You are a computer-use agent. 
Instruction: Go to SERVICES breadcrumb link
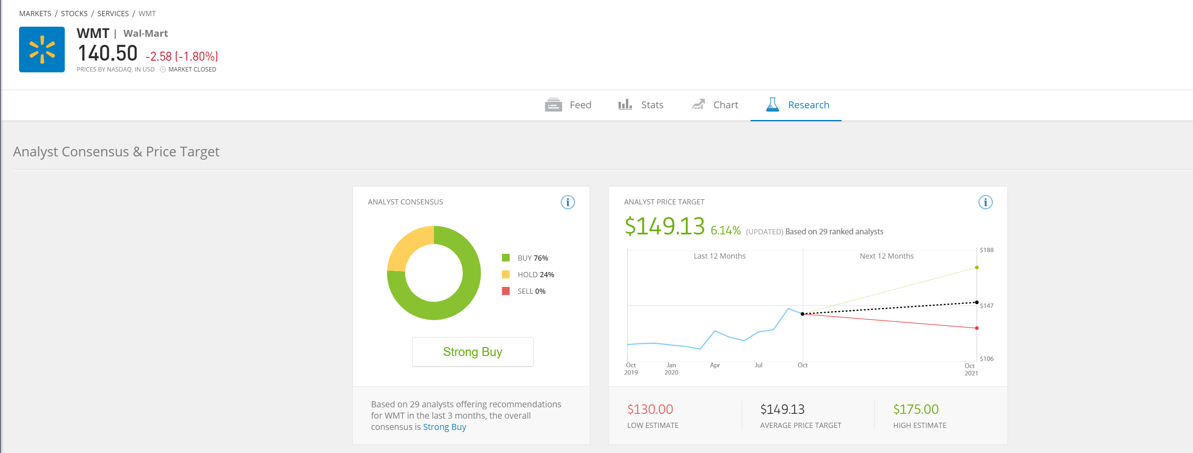113,13
